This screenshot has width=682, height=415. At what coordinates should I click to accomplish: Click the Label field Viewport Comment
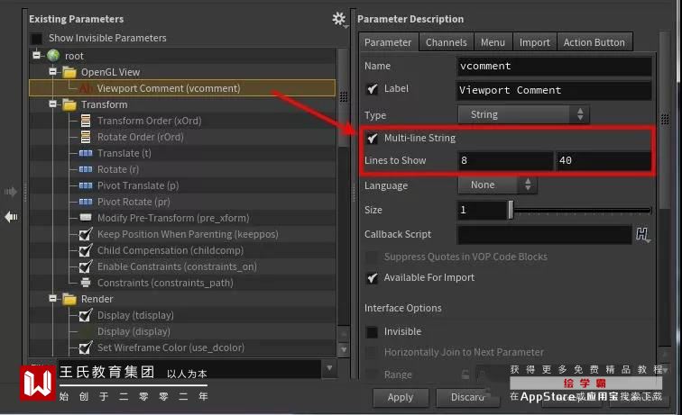pyautogui.click(x=554, y=90)
